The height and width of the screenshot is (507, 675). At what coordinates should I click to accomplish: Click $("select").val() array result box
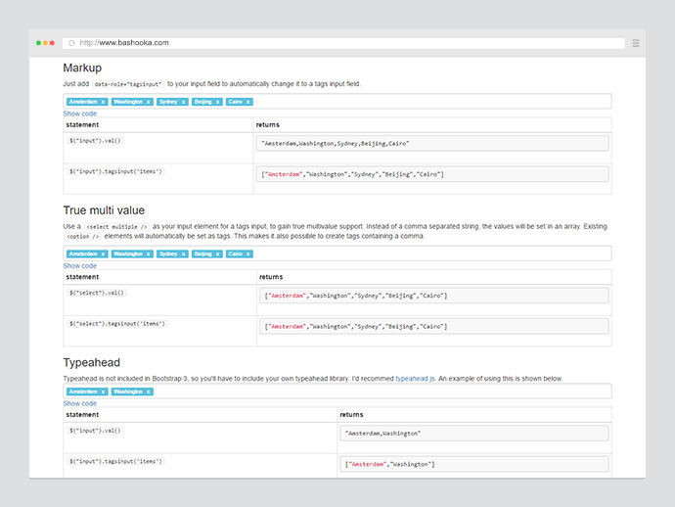point(434,296)
